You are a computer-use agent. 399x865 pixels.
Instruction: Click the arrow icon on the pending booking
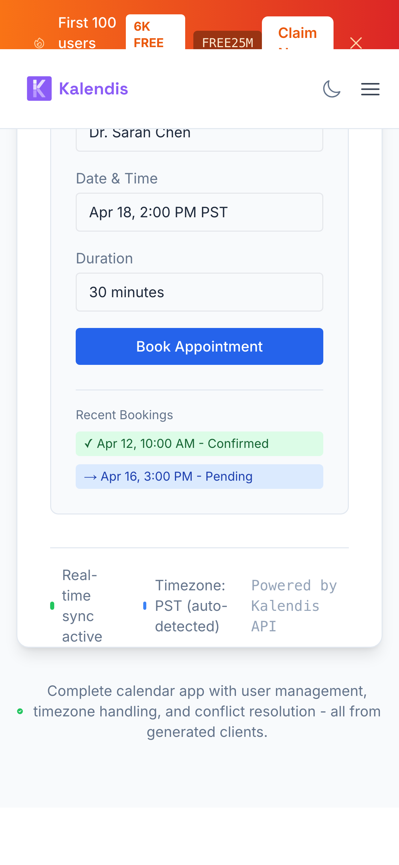pyautogui.click(x=90, y=477)
